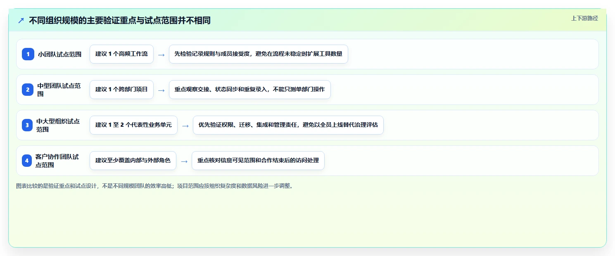Screen dimensions: 615x256
Task: Click the arrow after 建议 1 个跨部门项目
Action: (161, 90)
